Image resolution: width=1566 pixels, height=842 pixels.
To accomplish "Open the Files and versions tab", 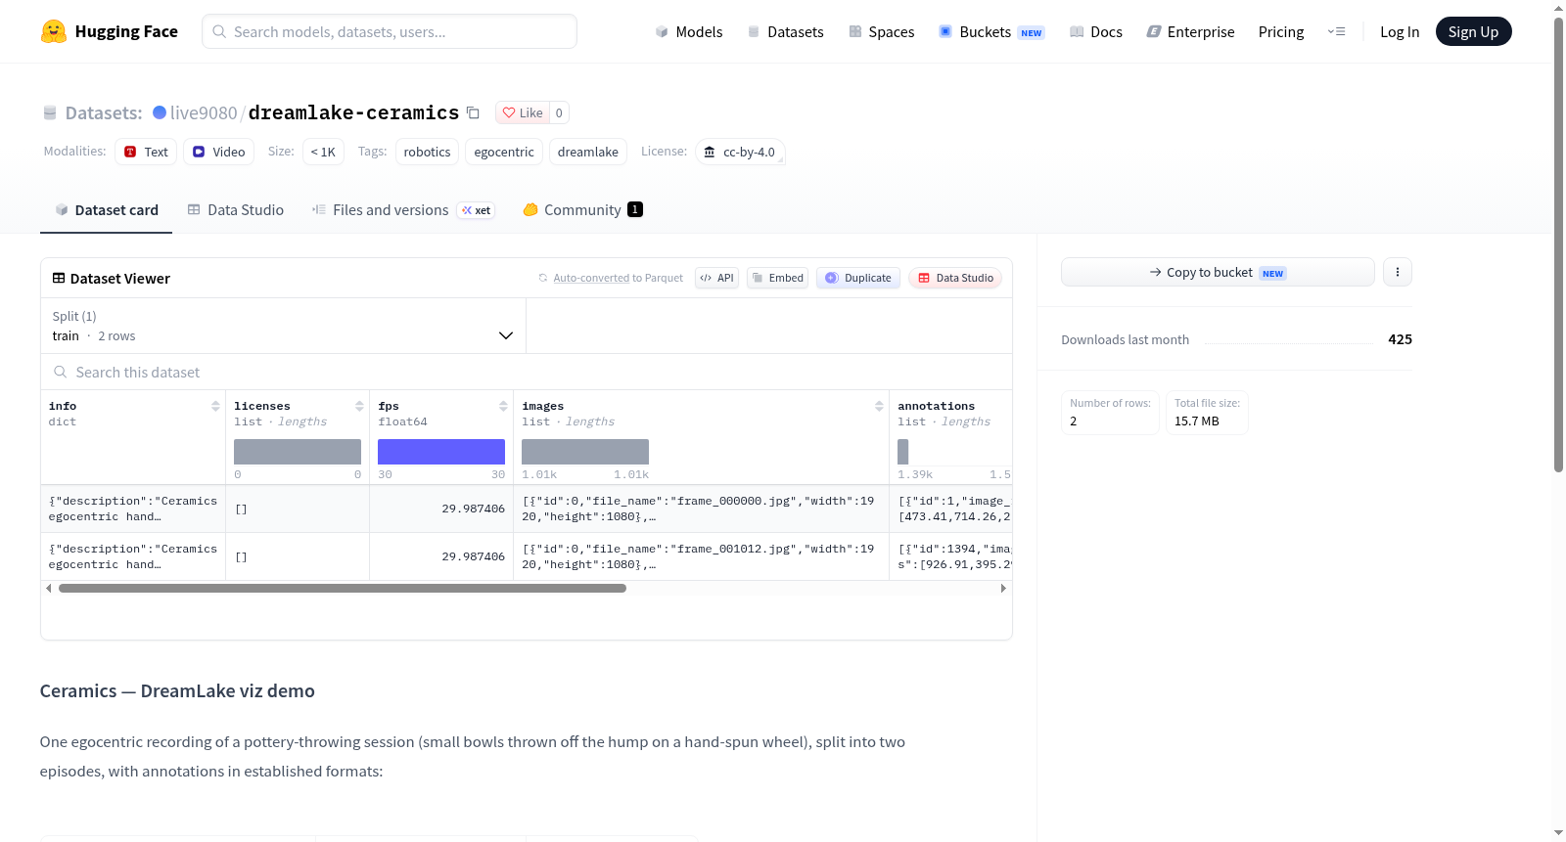I will click(402, 209).
